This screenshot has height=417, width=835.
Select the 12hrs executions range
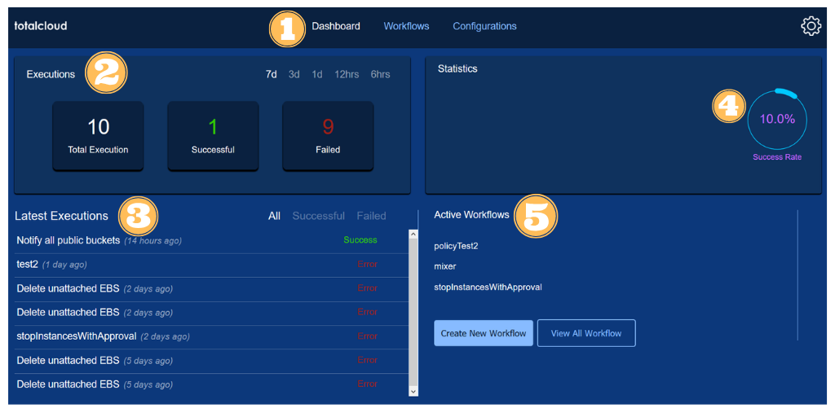pyautogui.click(x=347, y=74)
